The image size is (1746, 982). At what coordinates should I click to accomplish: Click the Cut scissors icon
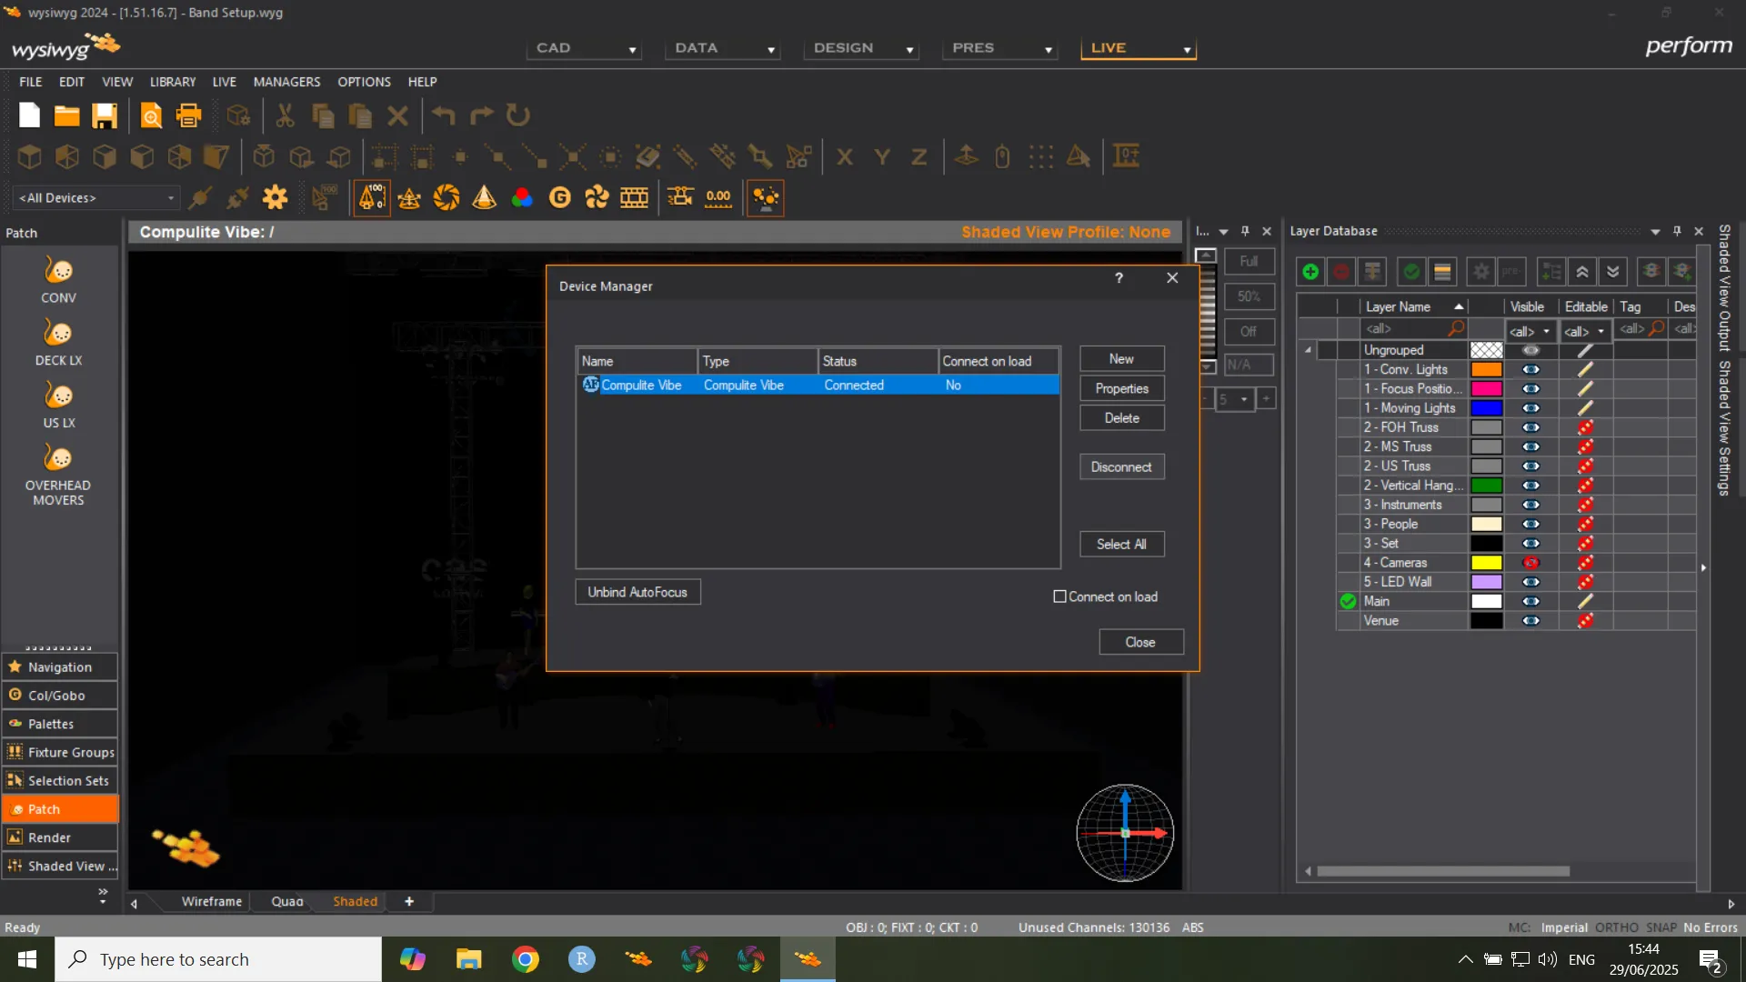(286, 115)
